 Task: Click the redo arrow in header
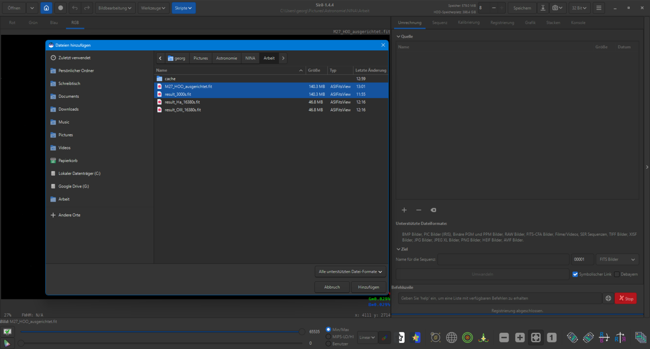tap(87, 8)
